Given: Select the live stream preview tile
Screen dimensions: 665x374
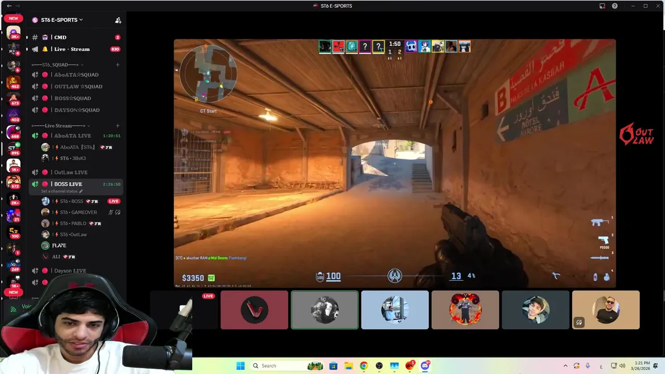Looking at the screenshot, I should pos(184,310).
